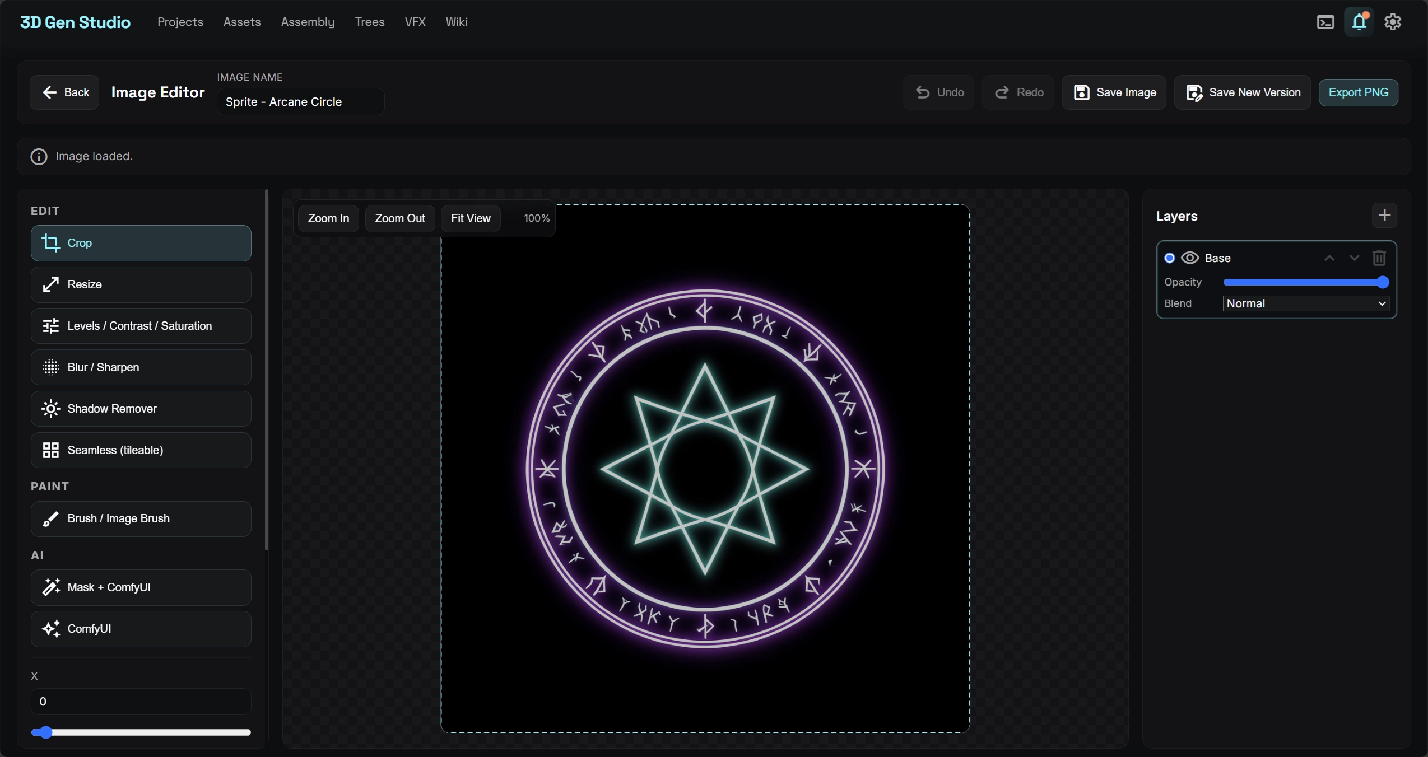The width and height of the screenshot is (1428, 757).
Task: Move the Base layer down
Action: [x=1354, y=258]
